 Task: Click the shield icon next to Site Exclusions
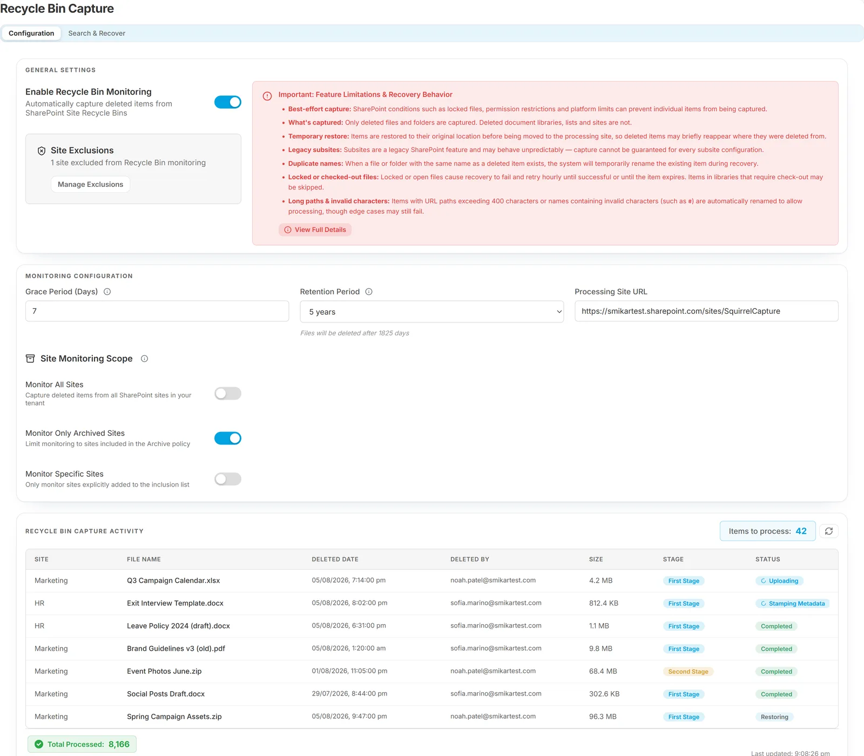pyautogui.click(x=42, y=151)
